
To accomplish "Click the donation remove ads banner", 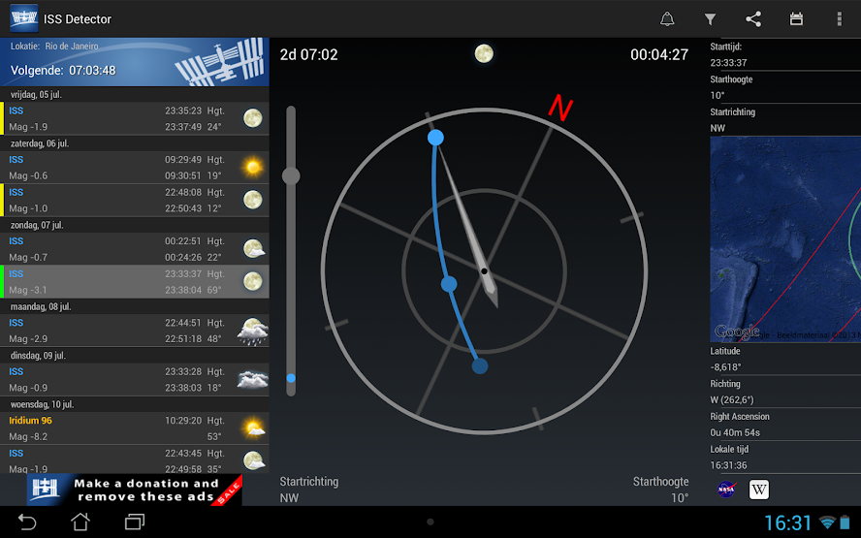I will coord(135,490).
